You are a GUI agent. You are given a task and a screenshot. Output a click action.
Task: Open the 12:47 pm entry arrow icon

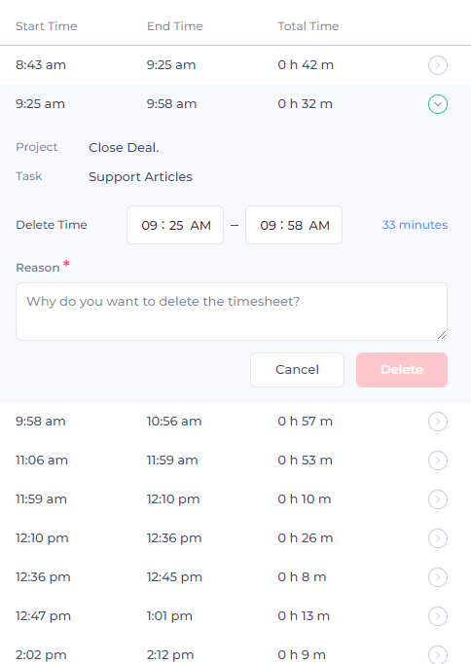point(438,616)
